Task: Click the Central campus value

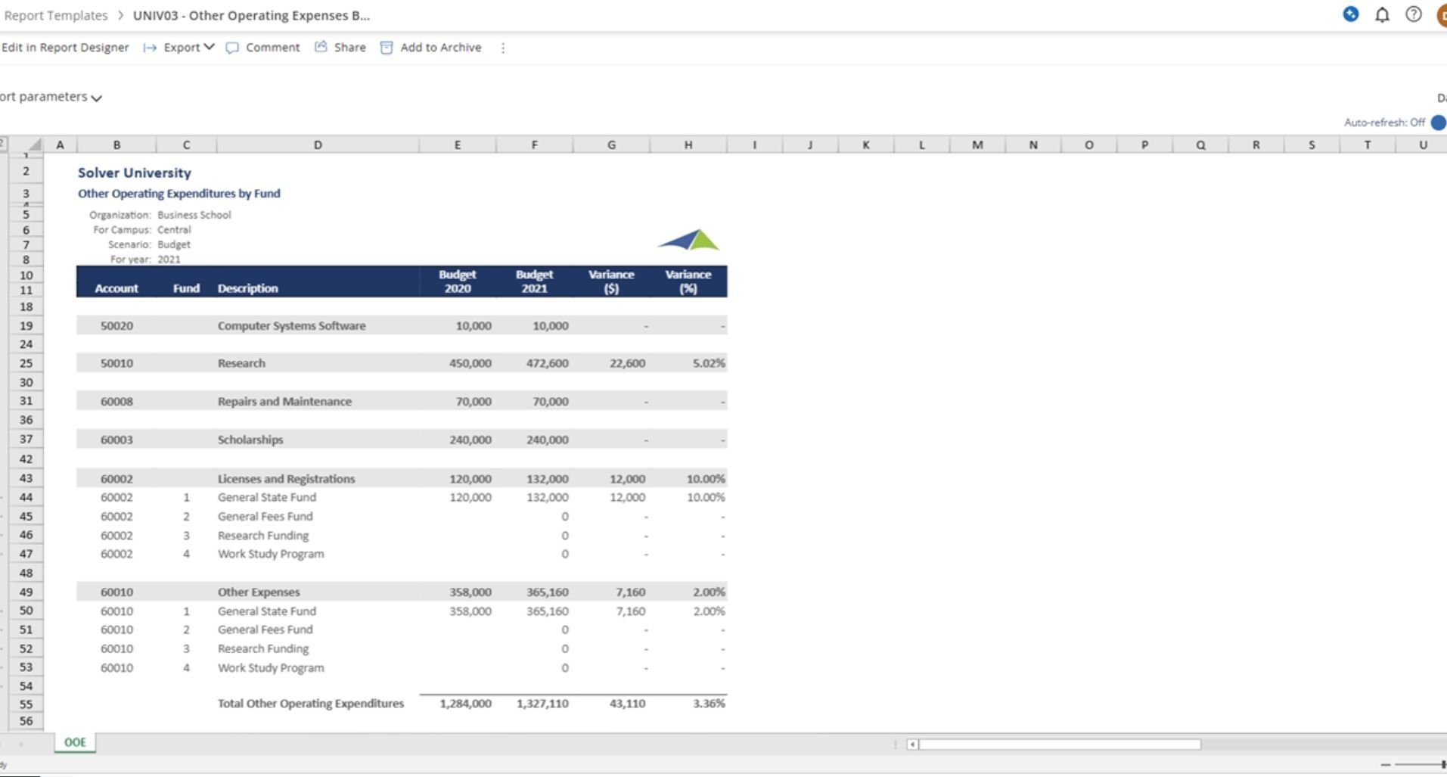Action: coord(174,229)
